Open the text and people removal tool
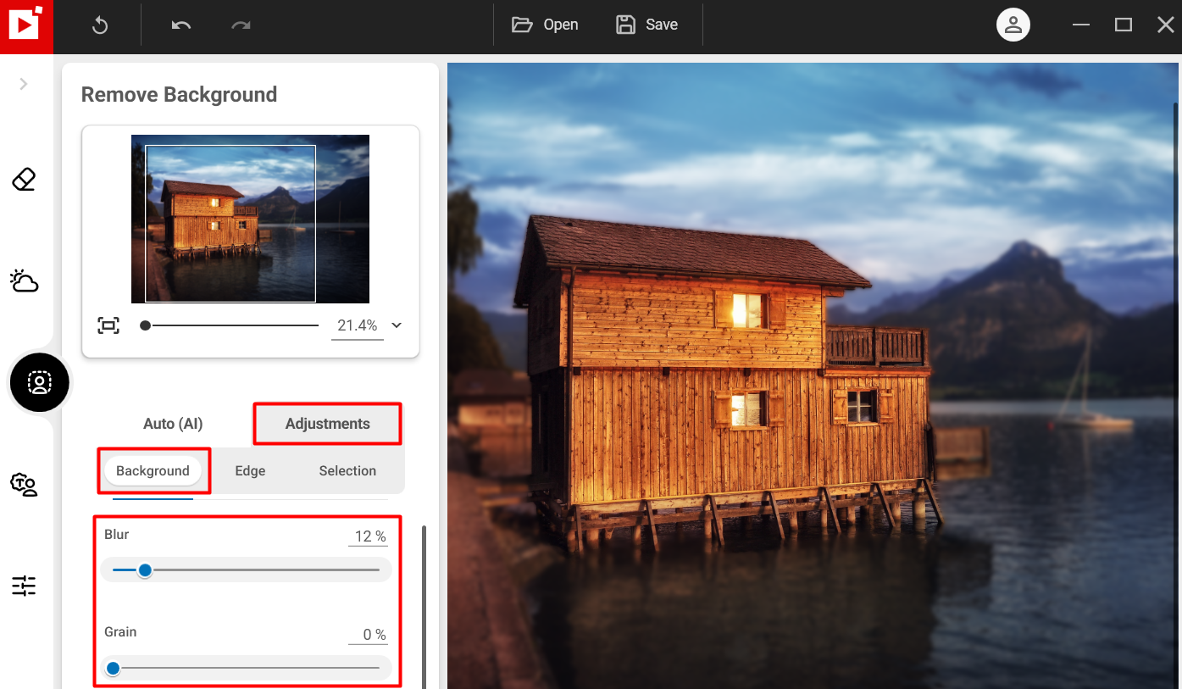Viewport: 1182px width, 689px height. point(24,485)
